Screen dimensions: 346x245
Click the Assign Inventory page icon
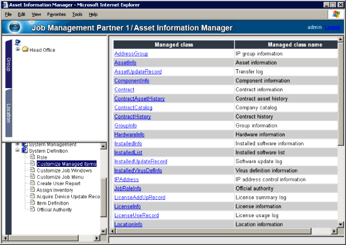pos(32,190)
